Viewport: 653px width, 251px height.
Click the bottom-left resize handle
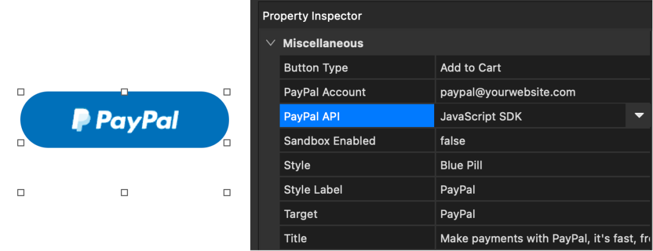coord(21,193)
